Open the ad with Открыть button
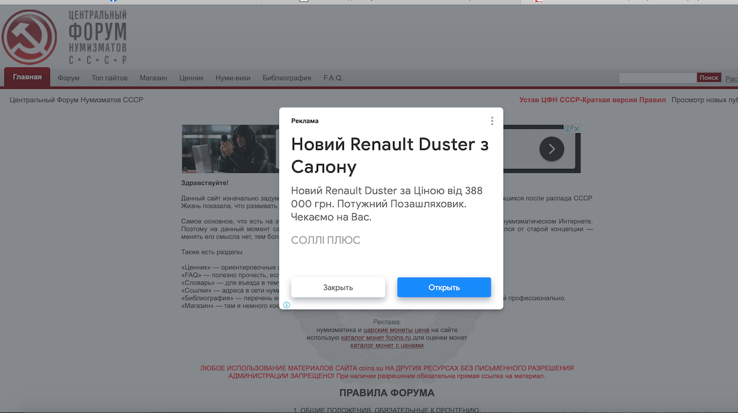The height and width of the screenshot is (413, 738). [x=444, y=288]
